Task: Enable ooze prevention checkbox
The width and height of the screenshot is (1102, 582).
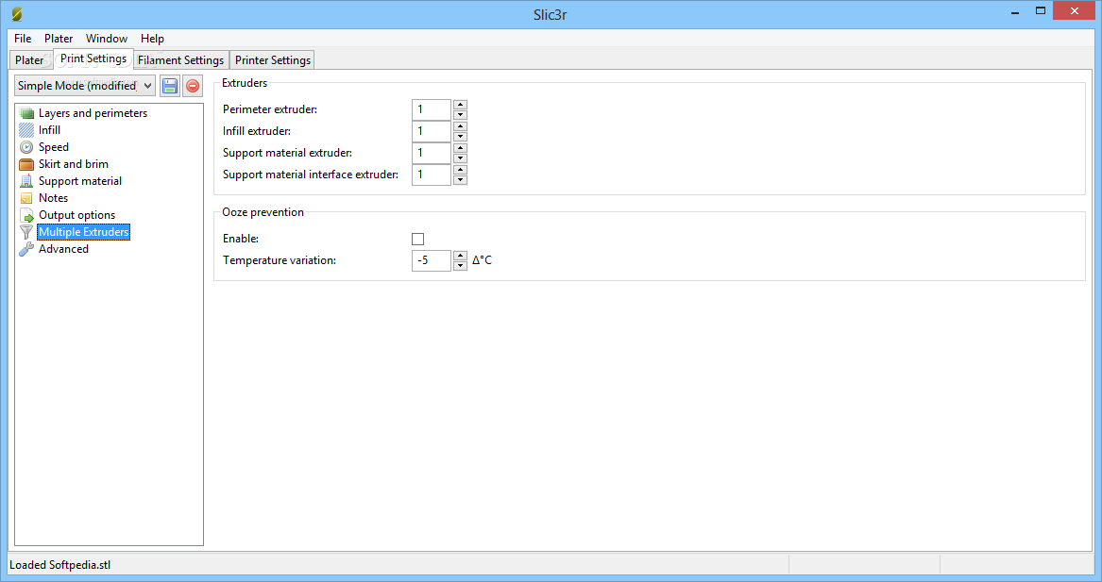Action: tap(418, 240)
